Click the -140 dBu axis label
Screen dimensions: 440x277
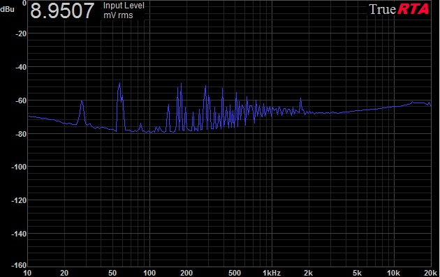tap(19, 234)
